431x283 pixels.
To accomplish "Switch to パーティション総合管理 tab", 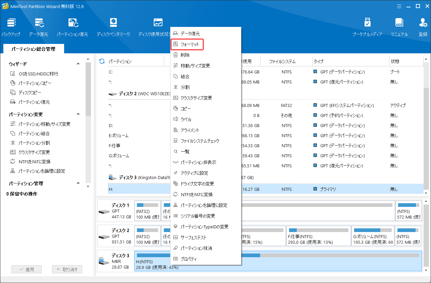I will 34,49.
